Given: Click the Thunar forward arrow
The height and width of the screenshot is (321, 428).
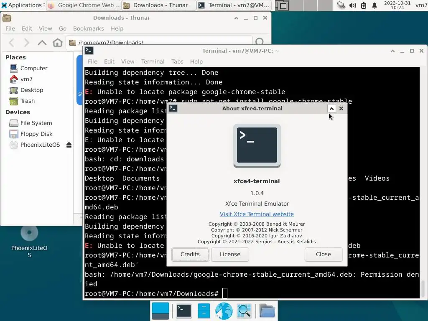Looking at the screenshot, I should (26, 43).
